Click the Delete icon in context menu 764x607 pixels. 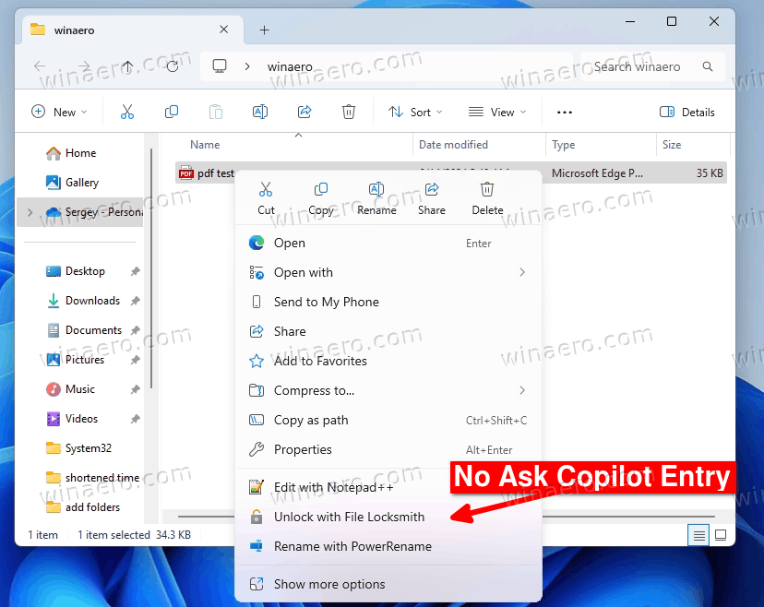coord(487,189)
